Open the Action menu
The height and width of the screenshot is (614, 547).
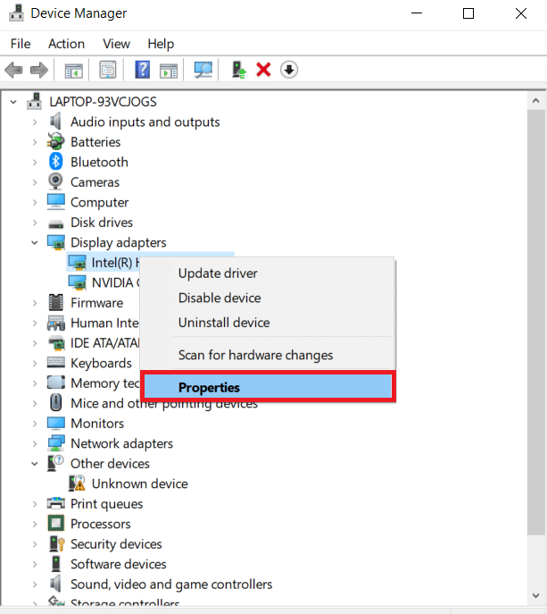(x=66, y=43)
